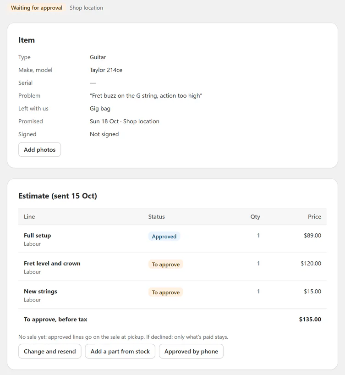Click Add a part from stock
This screenshot has height=375, width=345.
point(120,351)
